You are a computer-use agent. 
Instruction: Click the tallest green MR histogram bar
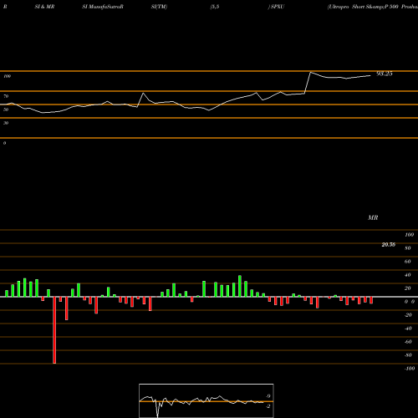[x=240, y=286]
